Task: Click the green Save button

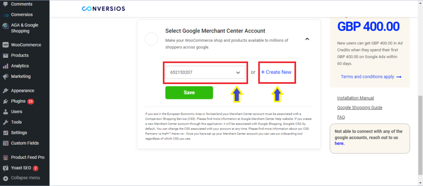Action: pos(189,93)
